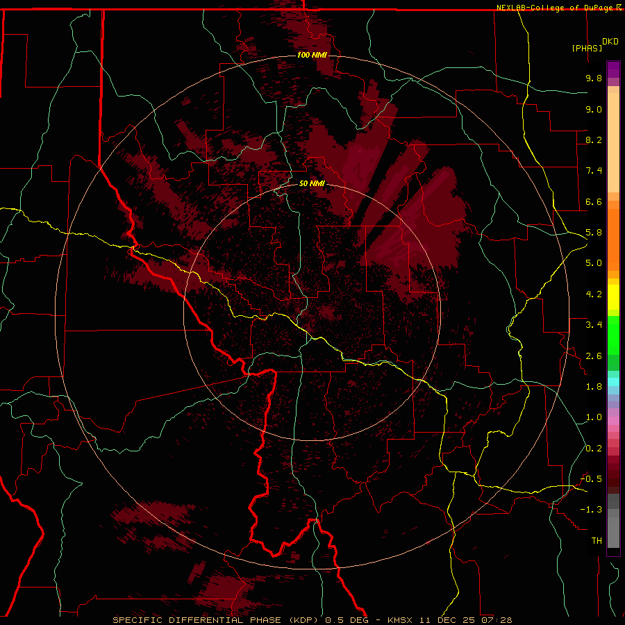Select the -0.5 scale label
The height and width of the screenshot is (625, 625).
point(591,479)
